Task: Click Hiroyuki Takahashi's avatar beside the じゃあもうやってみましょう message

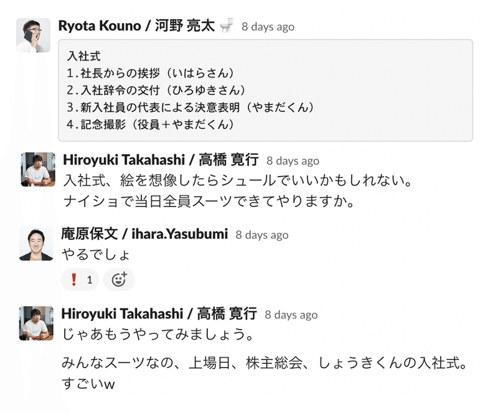Action: coord(36,323)
